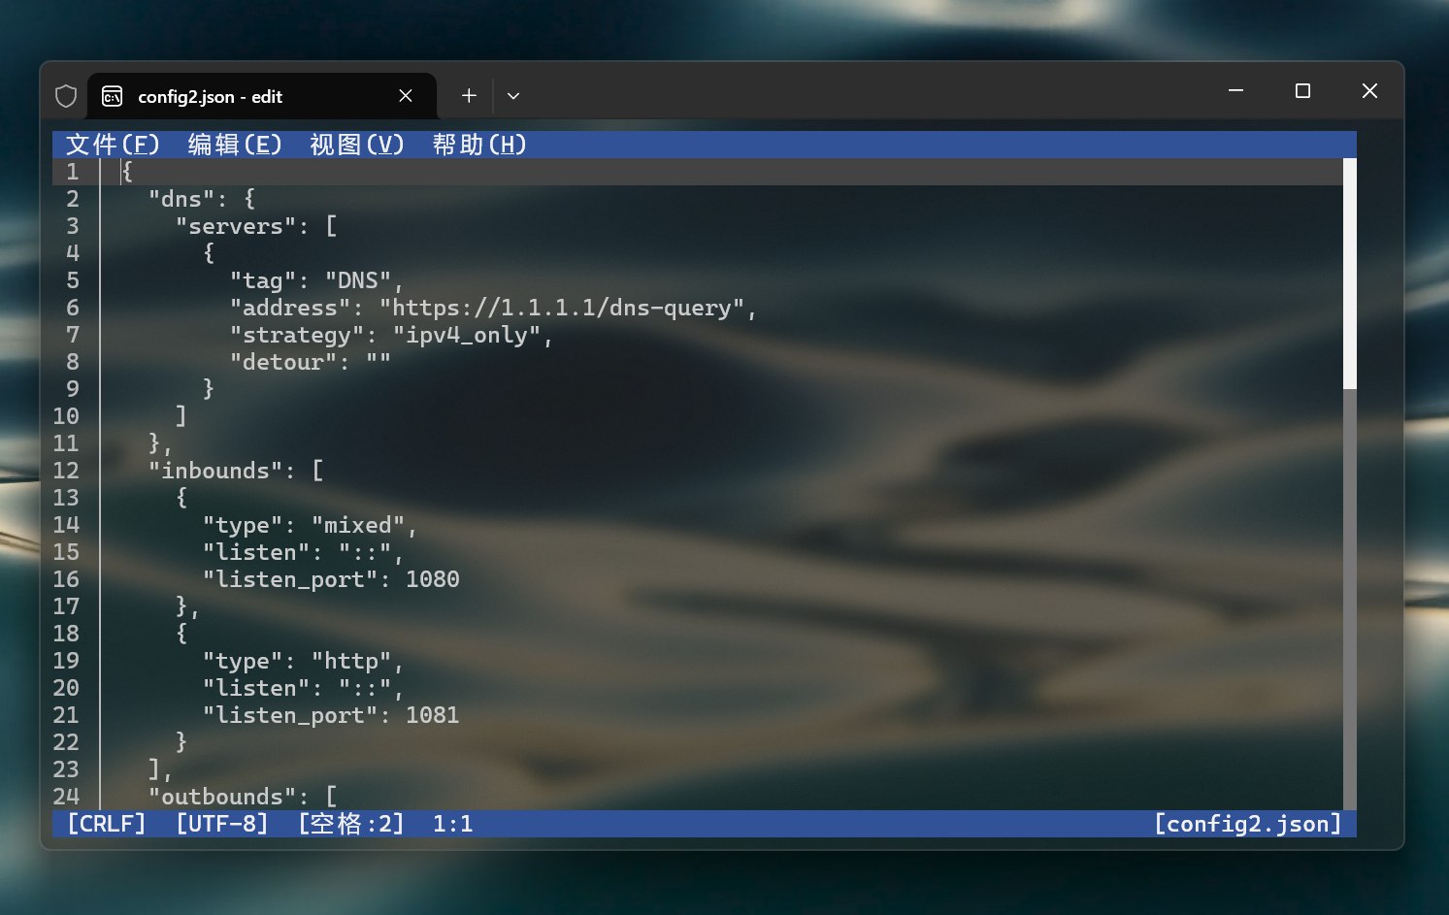Click the [UTF-8] encoding indicator
Image resolution: width=1449 pixels, height=915 pixels.
pyautogui.click(x=222, y=824)
